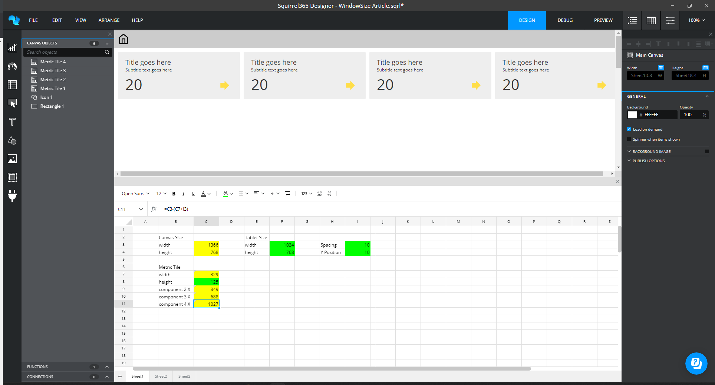Click the white background color swatch
This screenshot has height=385, width=715.
point(632,115)
